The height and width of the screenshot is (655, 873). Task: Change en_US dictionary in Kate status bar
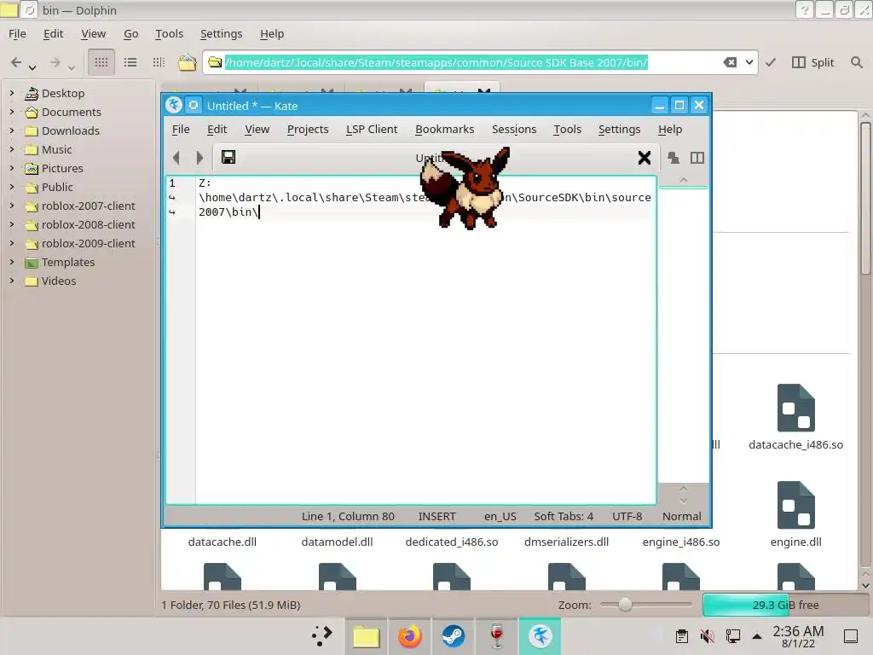click(x=500, y=516)
